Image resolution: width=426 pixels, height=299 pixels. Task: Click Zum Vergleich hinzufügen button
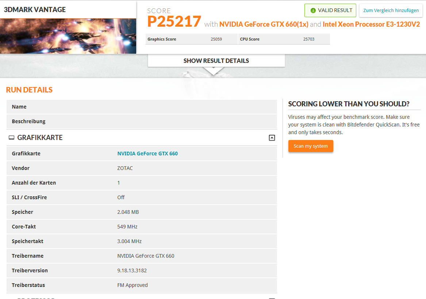(x=391, y=10)
